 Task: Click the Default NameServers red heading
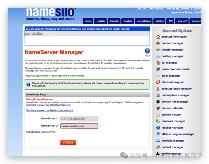click(39, 99)
